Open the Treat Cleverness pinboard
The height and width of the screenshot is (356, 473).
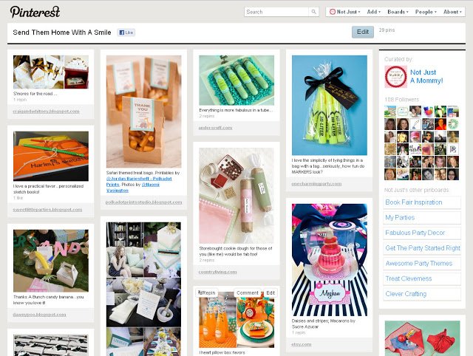click(422, 278)
